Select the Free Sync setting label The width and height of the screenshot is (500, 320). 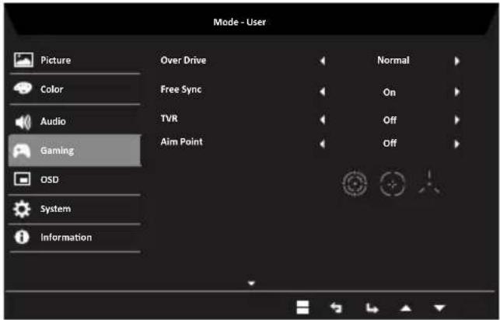click(x=181, y=89)
